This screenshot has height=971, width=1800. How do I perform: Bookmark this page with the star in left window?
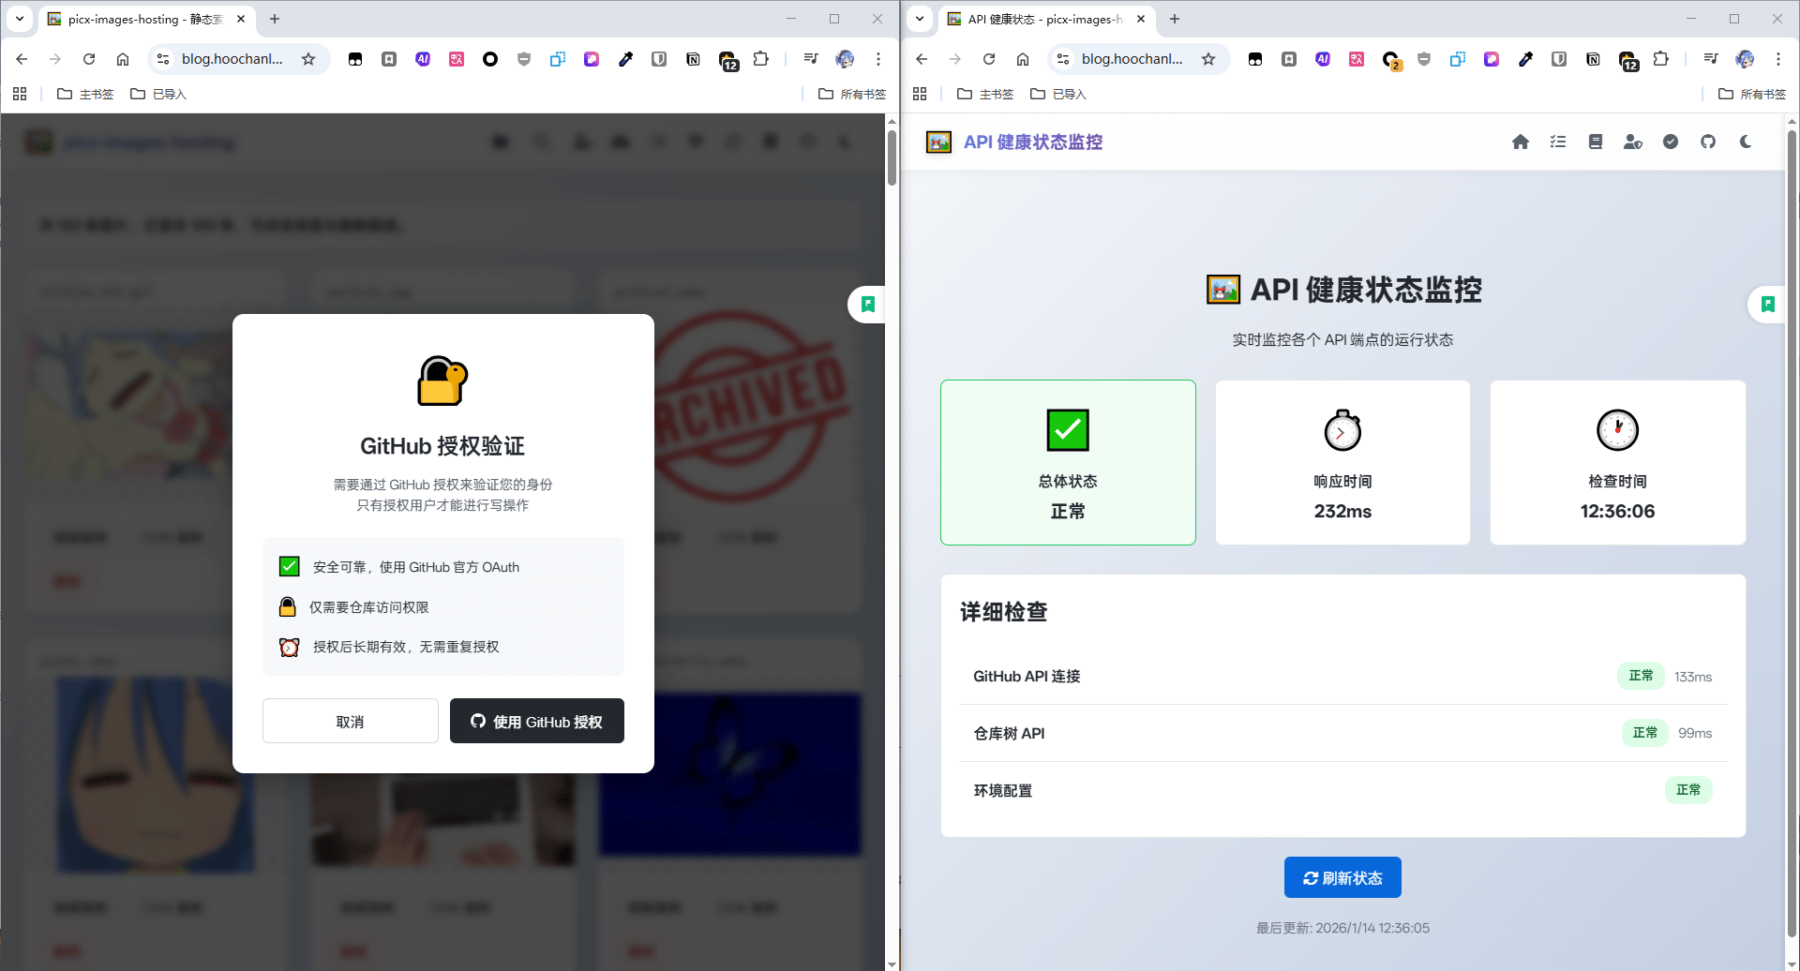click(x=308, y=59)
